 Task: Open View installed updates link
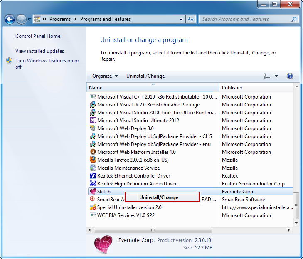coord(39,51)
